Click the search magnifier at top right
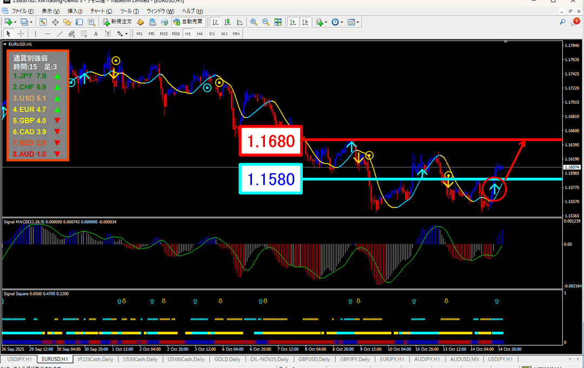The image size is (584, 368). point(563,22)
